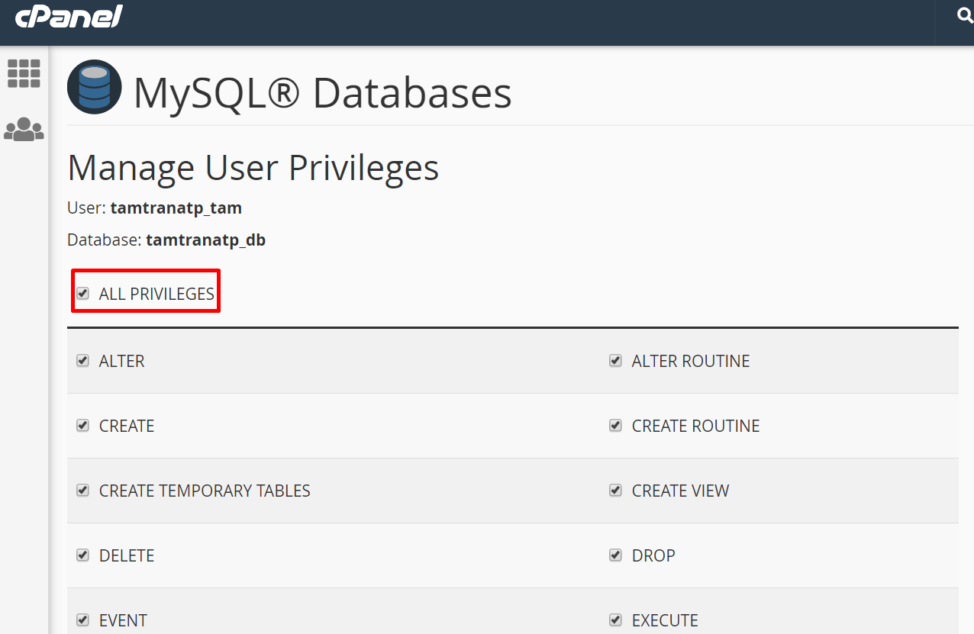Select the database name tamtranatp_db
Screen dimensions: 974x634
(x=205, y=240)
